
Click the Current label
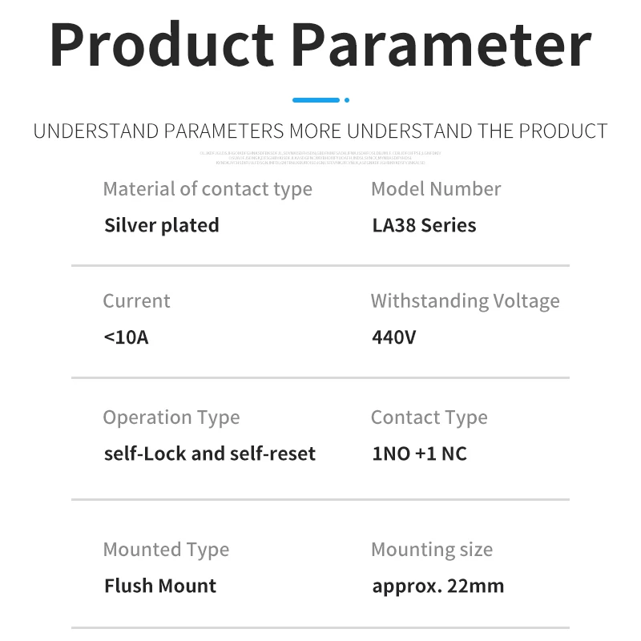pyautogui.click(x=136, y=301)
